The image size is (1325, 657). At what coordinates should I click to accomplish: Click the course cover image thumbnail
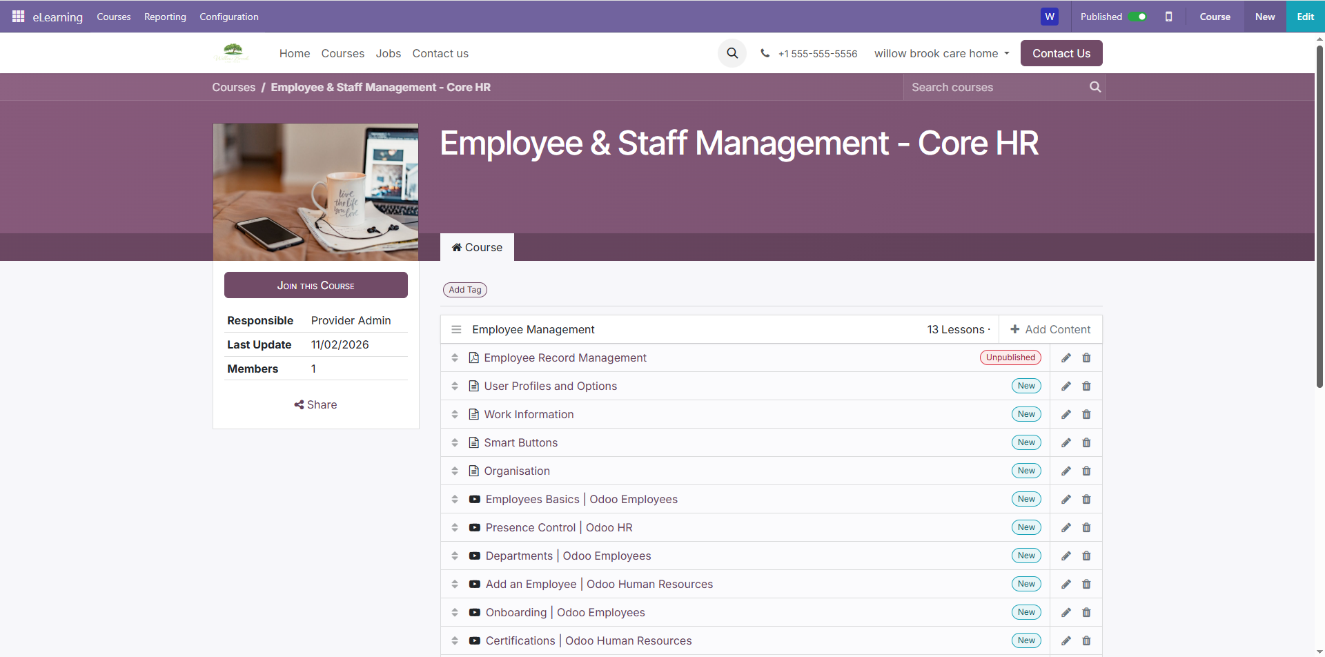click(x=315, y=192)
